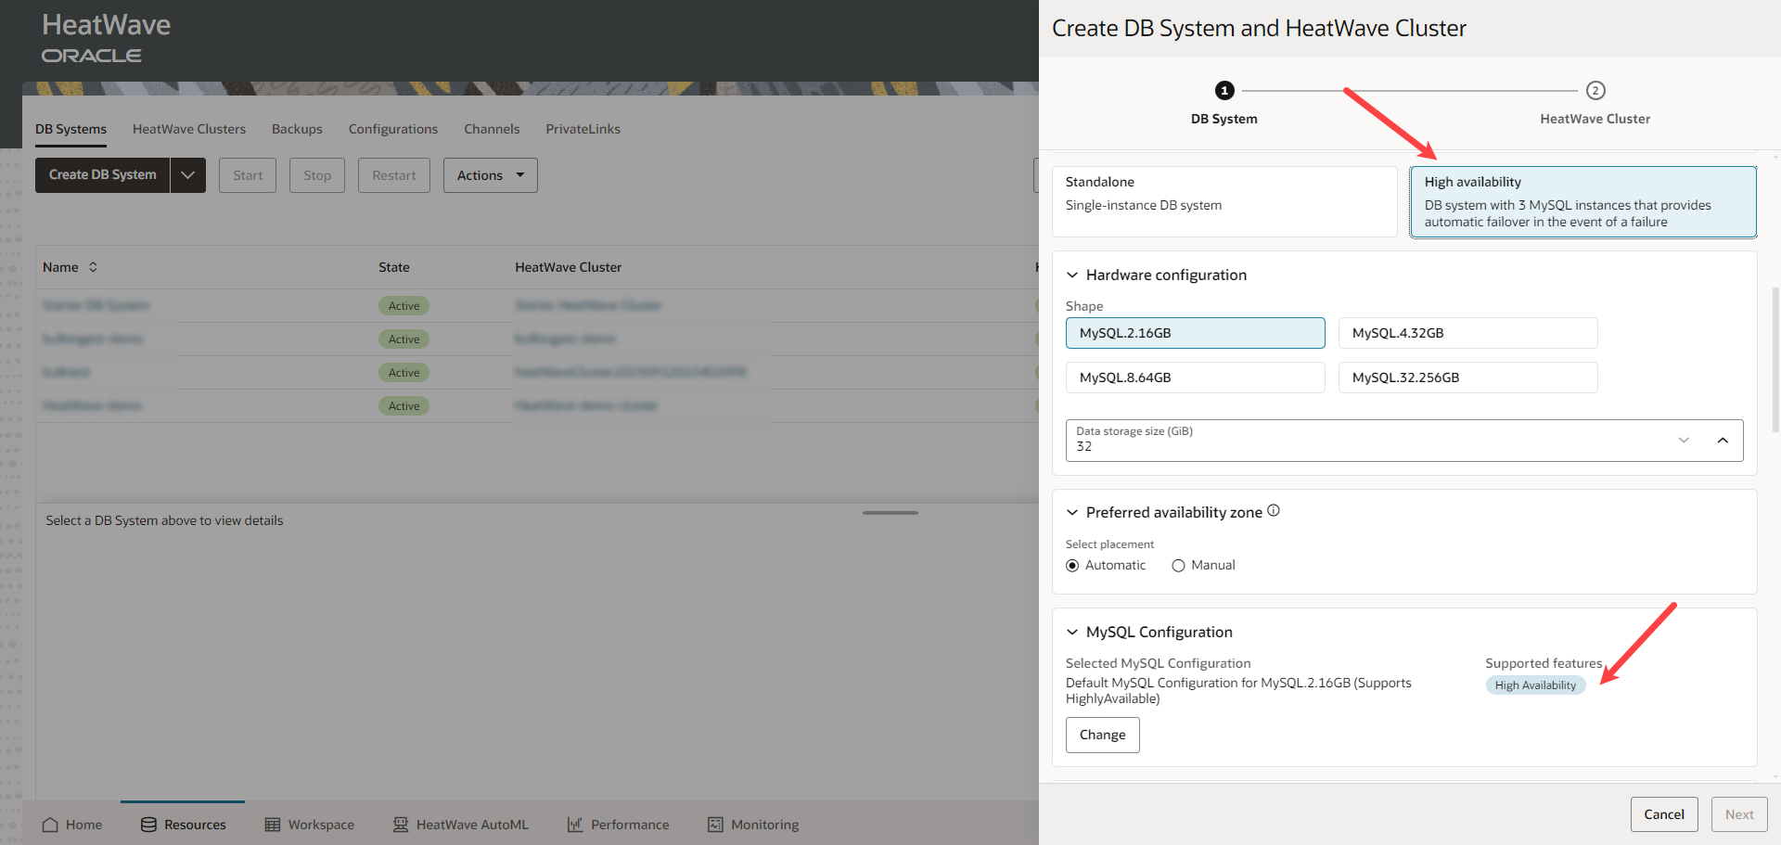This screenshot has height=845, width=1781.
Task: Collapse the Hardware configuration section
Action: pyautogui.click(x=1072, y=275)
